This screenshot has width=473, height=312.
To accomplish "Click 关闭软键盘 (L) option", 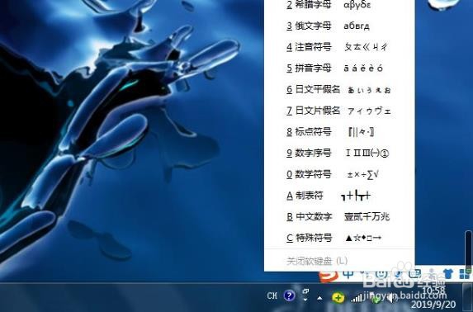I will [339, 261].
